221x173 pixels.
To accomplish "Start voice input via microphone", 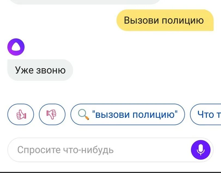I will pos(201,150).
